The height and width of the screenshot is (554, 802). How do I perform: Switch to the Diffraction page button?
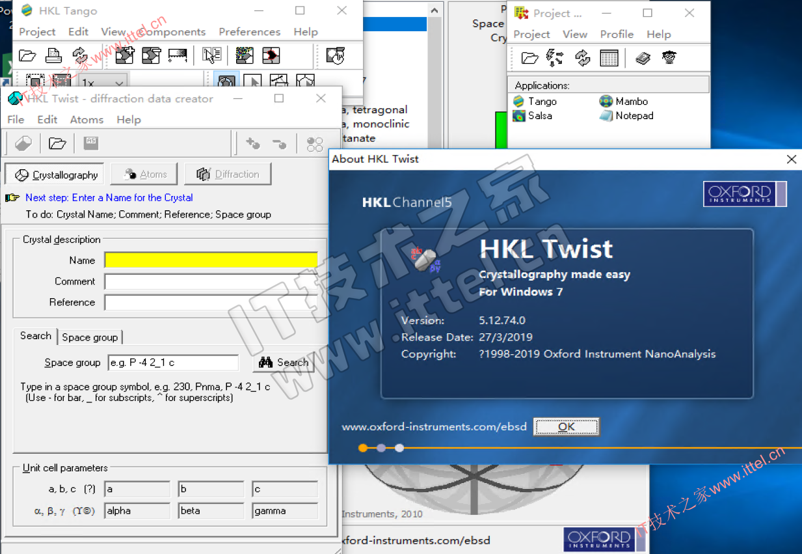[228, 174]
